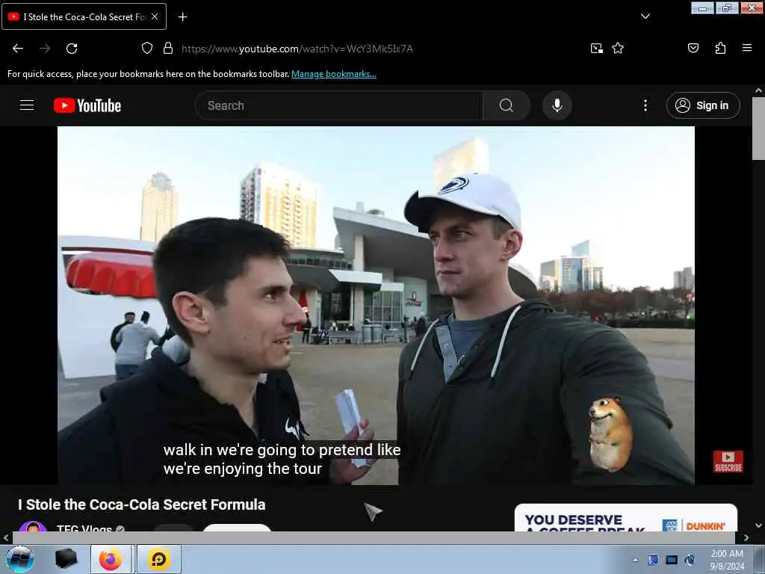Open the Manage bookmarks link
This screenshot has width=765, height=574.
(x=334, y=74)
